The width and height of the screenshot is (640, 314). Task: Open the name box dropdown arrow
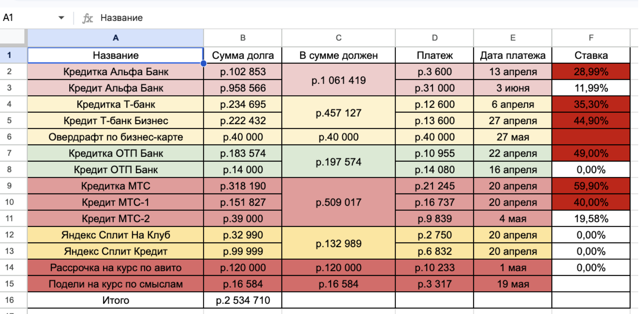[x=61, y=18]
